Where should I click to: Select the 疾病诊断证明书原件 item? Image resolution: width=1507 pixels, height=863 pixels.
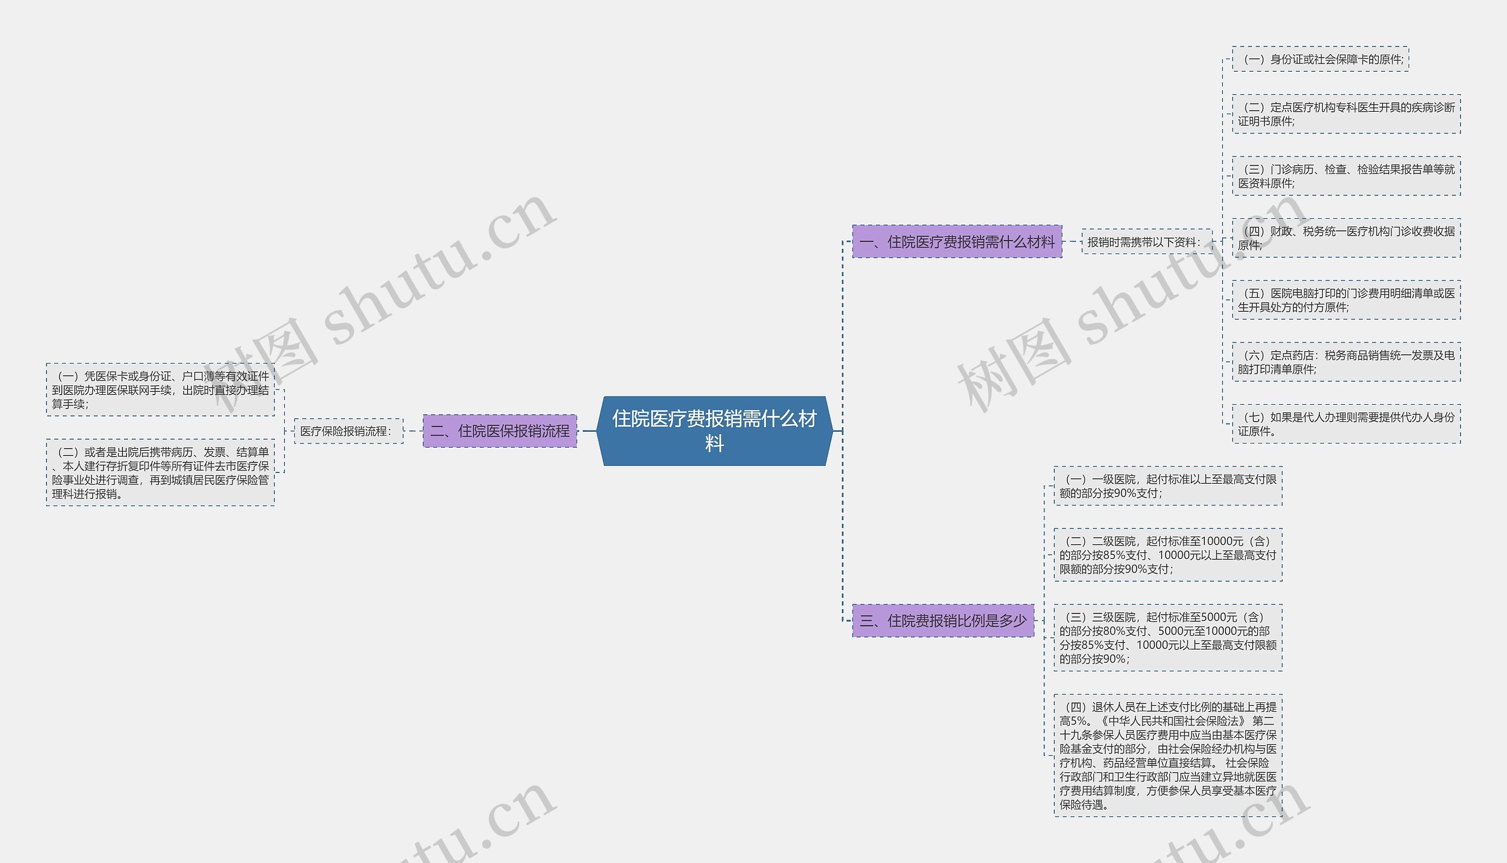(1346, 114)
